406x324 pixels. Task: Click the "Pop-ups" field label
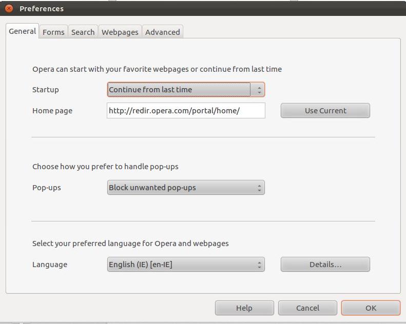click(47, 188)
